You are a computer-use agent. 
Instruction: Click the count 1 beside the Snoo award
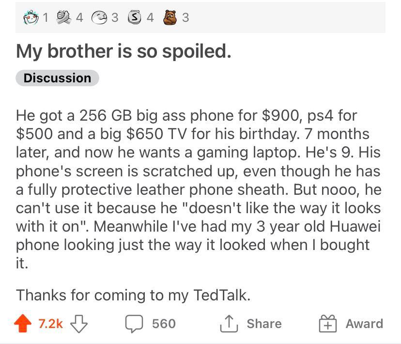46,18
